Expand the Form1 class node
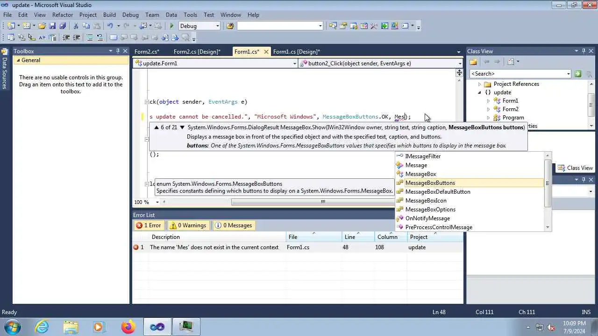Image resolution: width=598 pixels, height=336 pixels. click(488, 101)
